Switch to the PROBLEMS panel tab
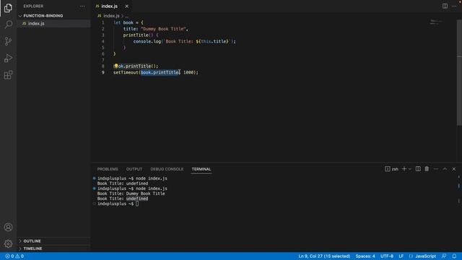The image size is (462, 260). pos(108,169)
